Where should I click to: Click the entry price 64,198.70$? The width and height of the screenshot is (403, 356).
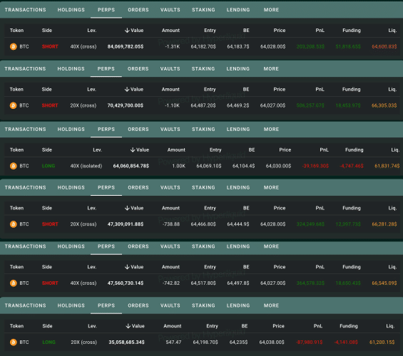click(x=205, y=342)
